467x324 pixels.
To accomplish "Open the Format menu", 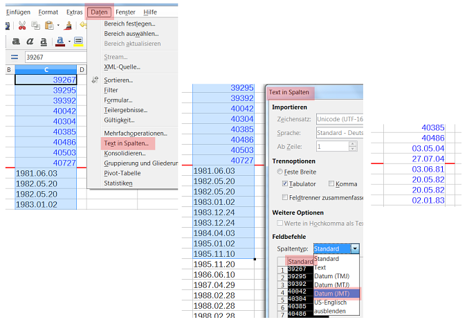I will [48, 12].
